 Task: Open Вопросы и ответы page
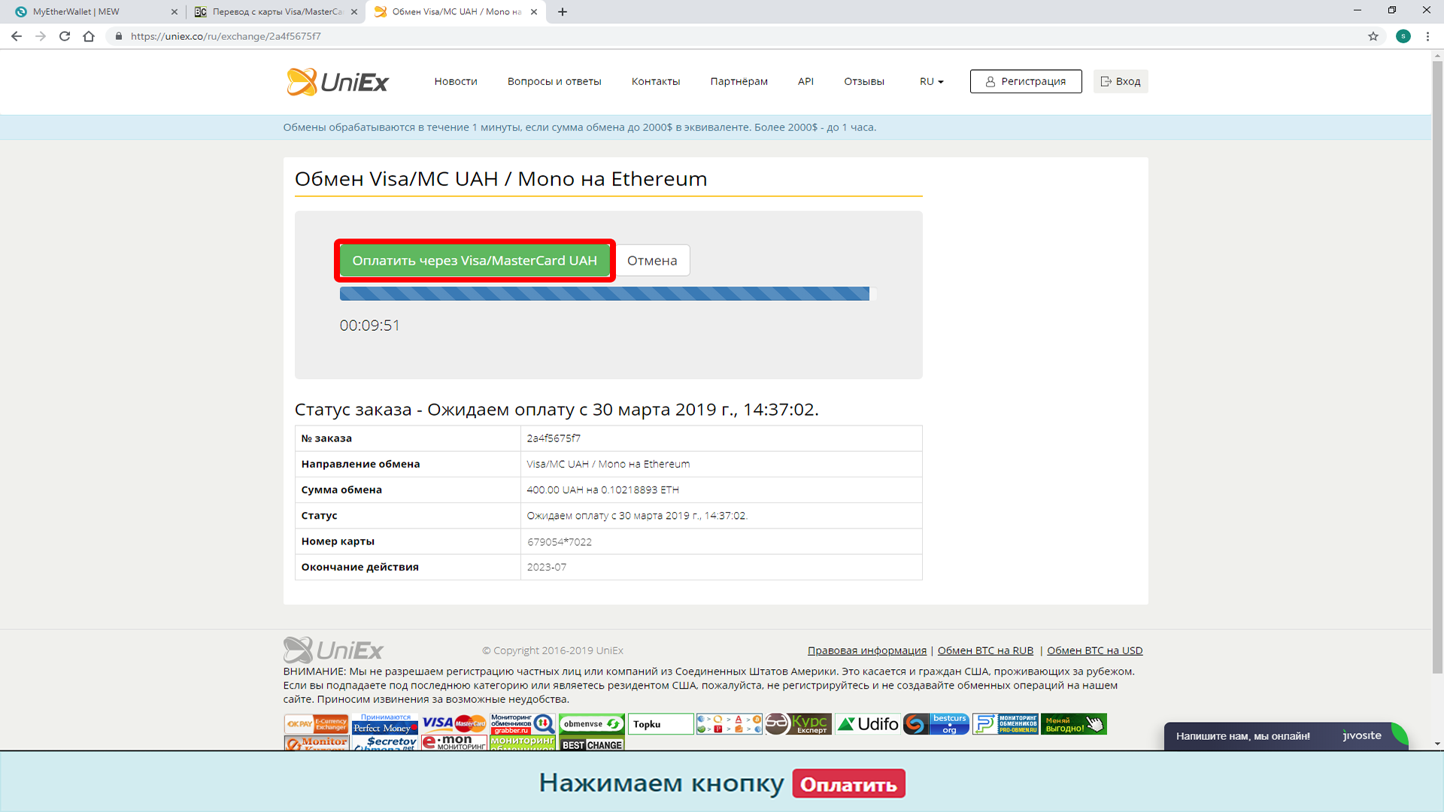coord(554,81)
